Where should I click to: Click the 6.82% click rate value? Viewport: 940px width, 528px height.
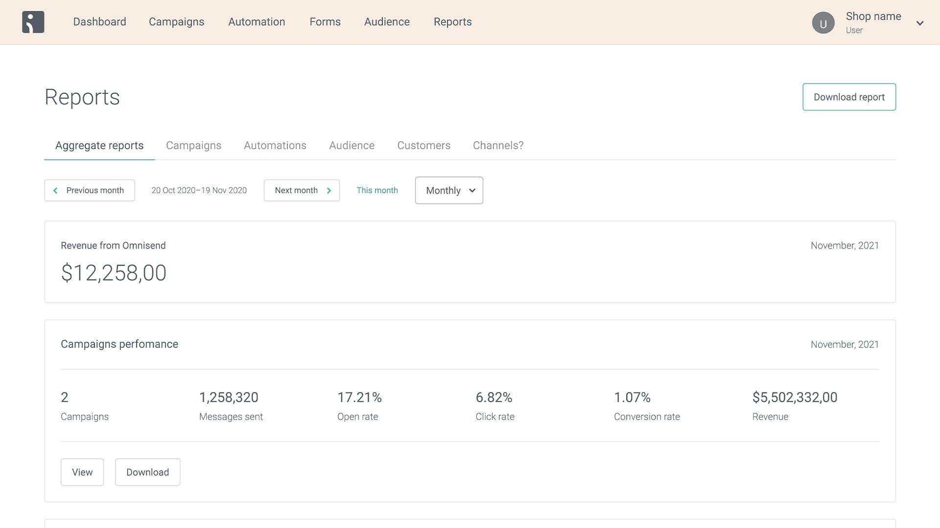point(494,397)
